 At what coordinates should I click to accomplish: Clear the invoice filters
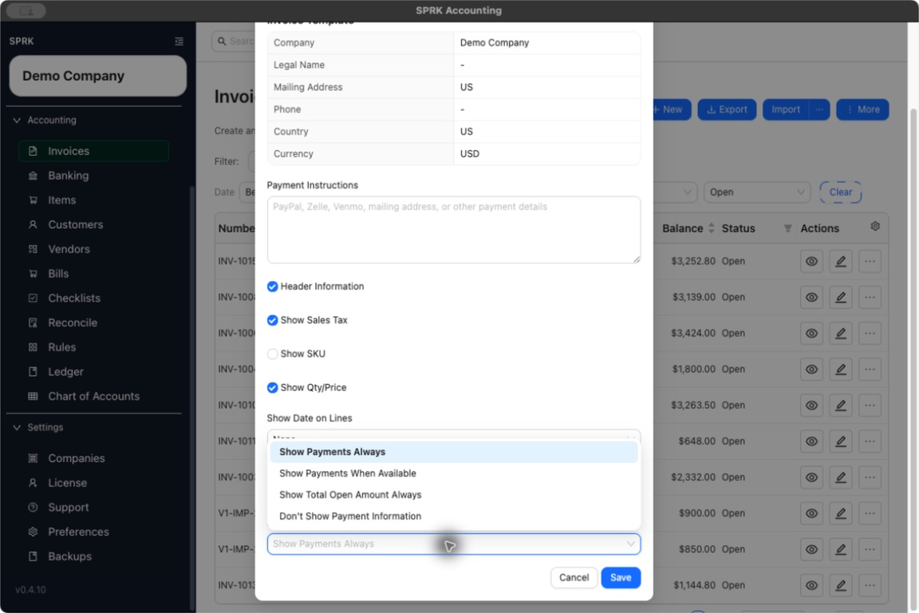click(x=841, y=192)
